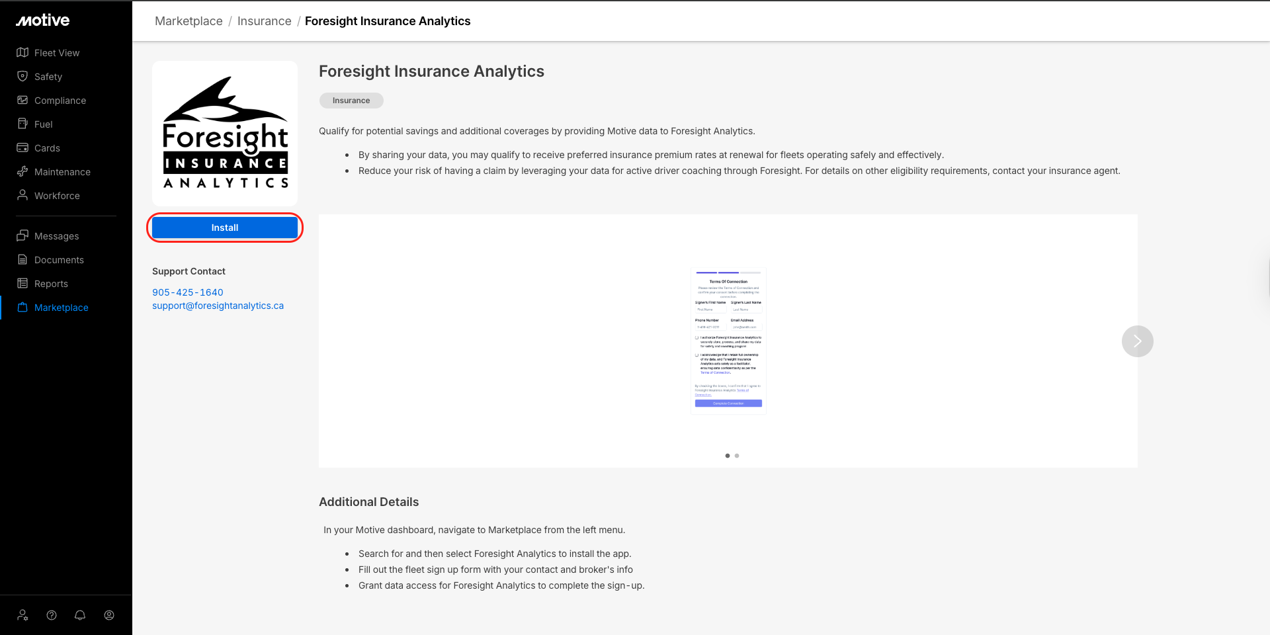The image size is (1270, 635).
Task: Click the Fleet View map icon
Action: click(22, 53)
